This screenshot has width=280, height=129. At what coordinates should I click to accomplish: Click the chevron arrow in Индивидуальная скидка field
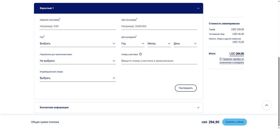pos(114,78)
